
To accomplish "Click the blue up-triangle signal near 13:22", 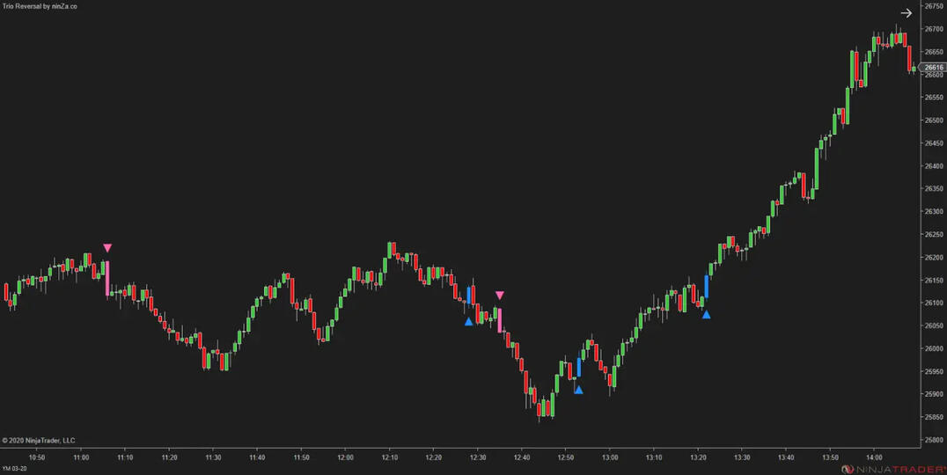I will click(706, 314).
